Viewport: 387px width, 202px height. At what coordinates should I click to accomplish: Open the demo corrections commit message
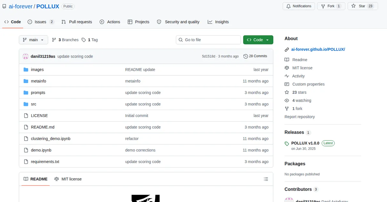(140, 150)
